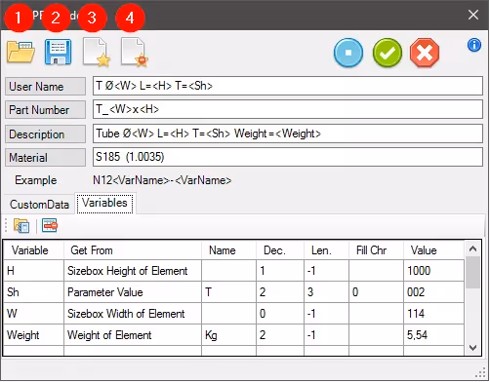490x382 pixels.
Task: Cancel with the red X button
Action: coord(425,53)
